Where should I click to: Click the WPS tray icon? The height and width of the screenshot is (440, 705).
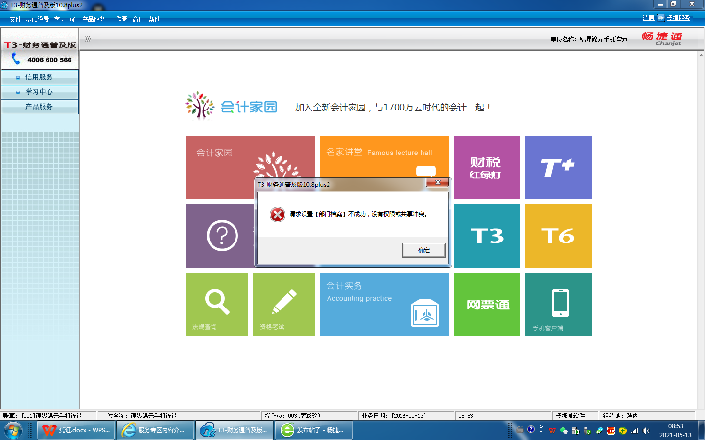(552, 431)
